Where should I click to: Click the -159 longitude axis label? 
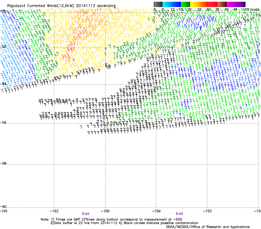click(x=105, y=211)
